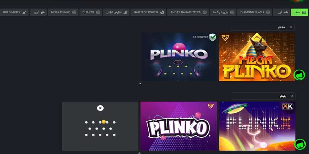Open the green live chat support bubble beside Mega Plinko
This screenshot has width=309, height=154.
[x=299, y=75]
